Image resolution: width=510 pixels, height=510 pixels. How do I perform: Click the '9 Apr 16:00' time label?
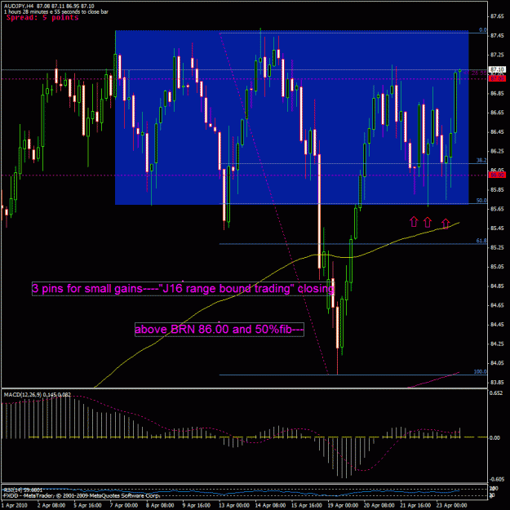(x=197, y=505)
